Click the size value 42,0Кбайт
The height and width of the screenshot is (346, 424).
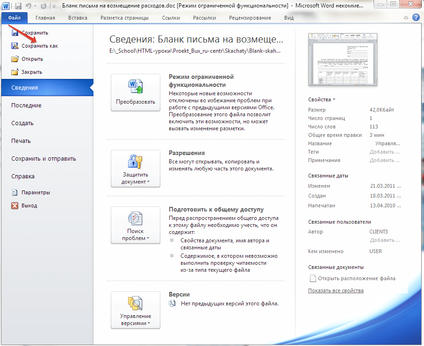pyautogui.click(x=381, y=110)
